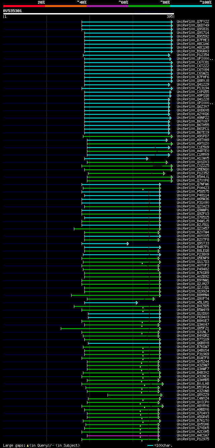The image size is (215, 448).
Task: Click the UniRef100_C6SWZ1 label
Action: coord(193,73)
